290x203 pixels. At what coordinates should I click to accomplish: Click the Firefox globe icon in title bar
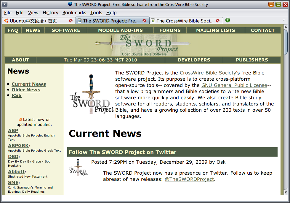tap(70, 4)
